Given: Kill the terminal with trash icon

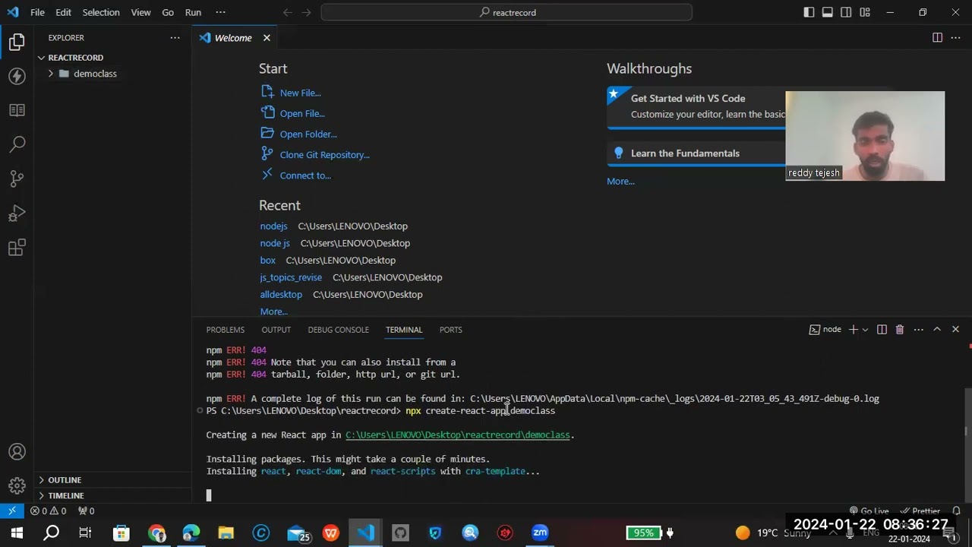Looking at the screenshot, I should coord(900,330).
